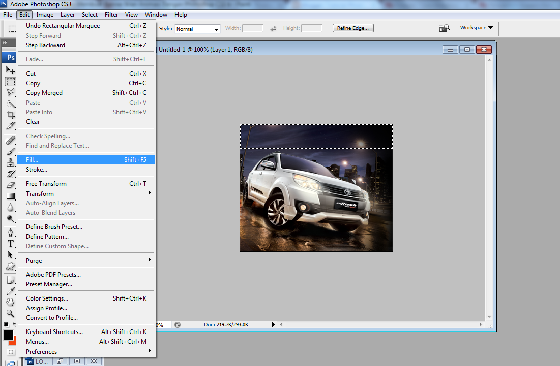This screenshot has width=560, height=366.
Task: Select the Hand tool
Action: pyautogui.click(x=10, y=302)
